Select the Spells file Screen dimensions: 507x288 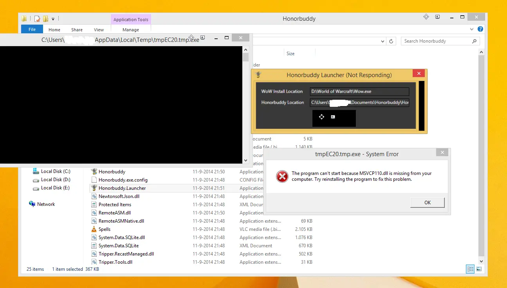[105, 229]
